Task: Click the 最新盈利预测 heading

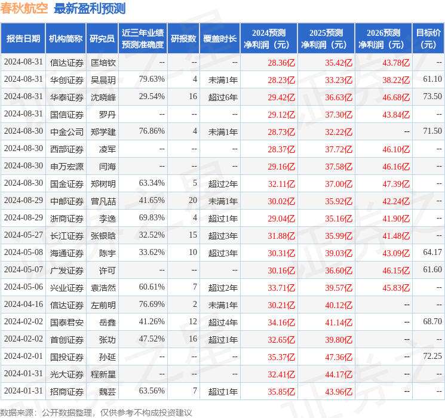Action: pyautogui.click(x=90, y=8)
